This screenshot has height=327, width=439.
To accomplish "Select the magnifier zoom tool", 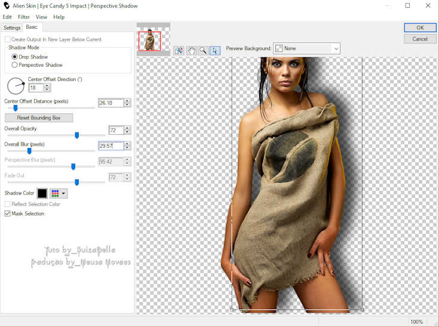I will pos(203,50).
